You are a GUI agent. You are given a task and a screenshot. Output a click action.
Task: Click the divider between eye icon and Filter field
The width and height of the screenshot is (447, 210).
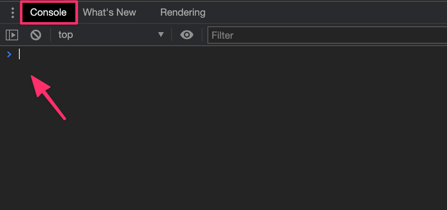(202, 35)
